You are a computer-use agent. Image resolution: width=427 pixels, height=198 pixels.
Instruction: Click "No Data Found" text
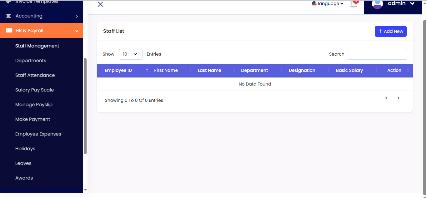point(255,84)
